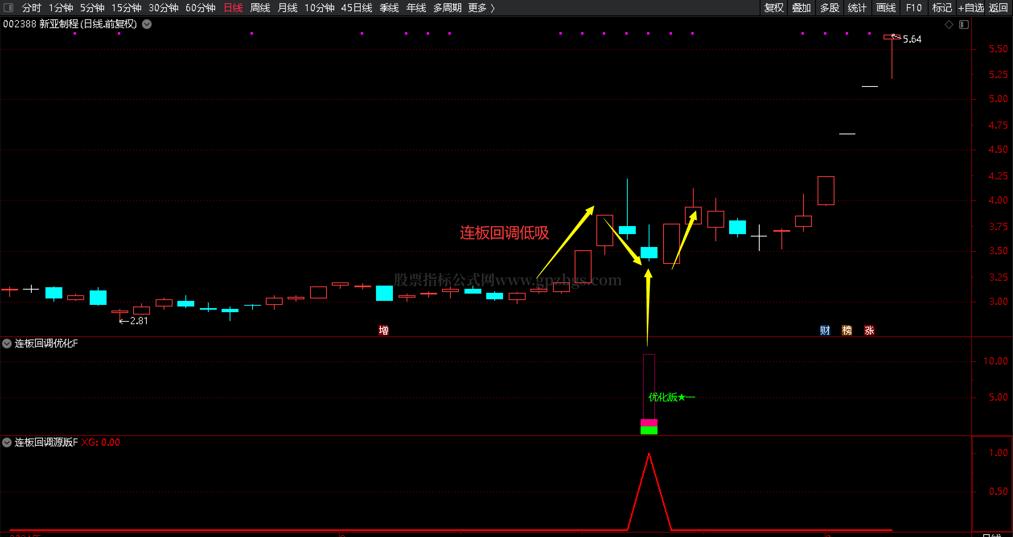Viewport: 1013px width, 537px height.
Task: Select the 1分钟 period tab
Action: [x=61, y=8]
